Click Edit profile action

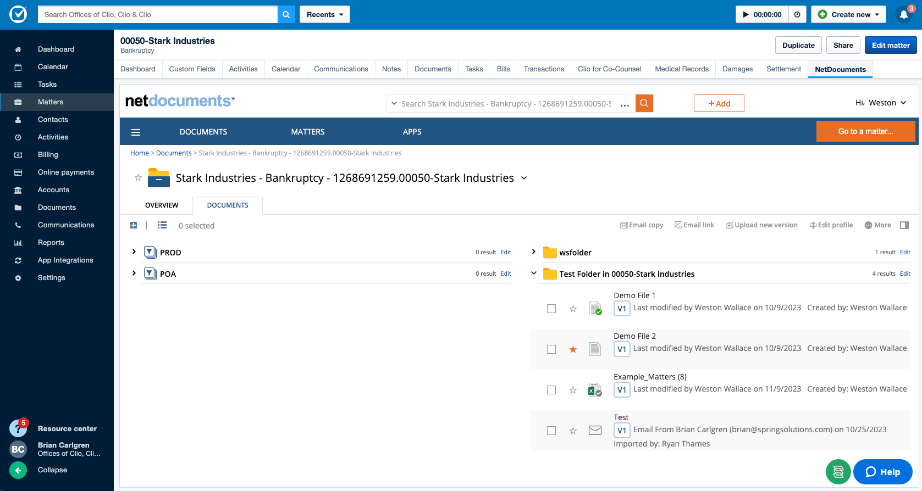pos(831,225)
